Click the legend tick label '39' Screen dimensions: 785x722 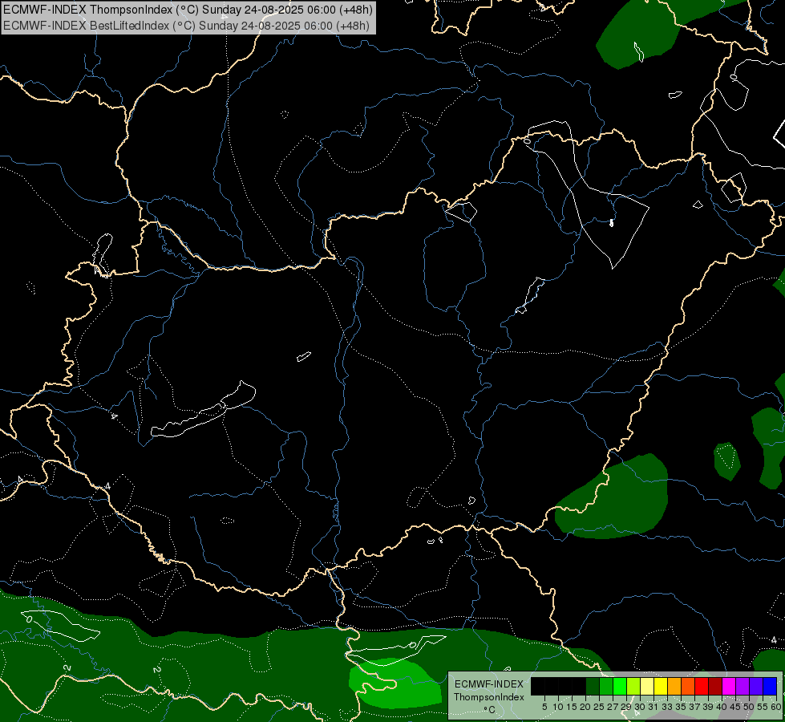click(708, 707)
